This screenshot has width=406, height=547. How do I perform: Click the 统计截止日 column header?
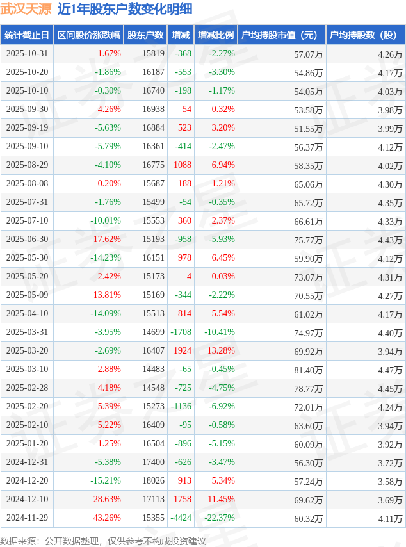click(27, 35)
